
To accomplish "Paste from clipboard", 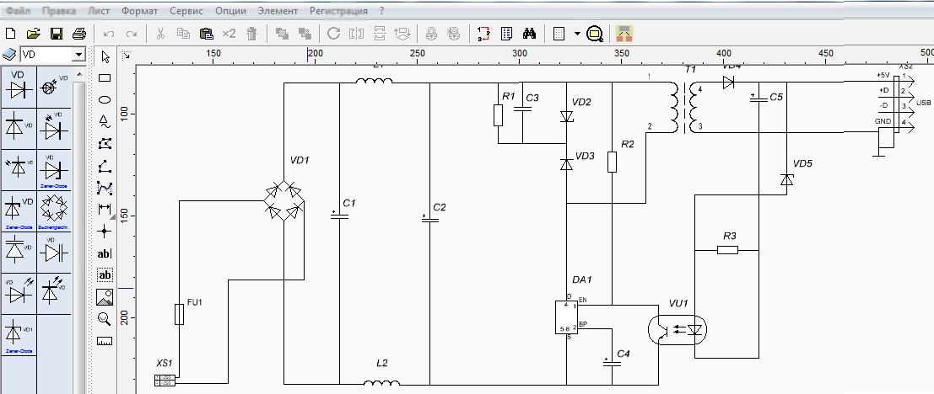I will [x=206, y=34].
